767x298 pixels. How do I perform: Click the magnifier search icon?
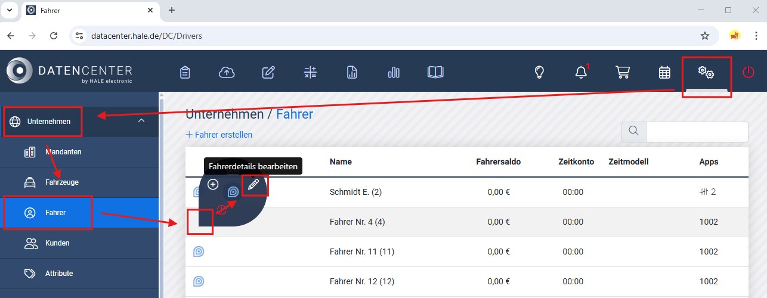click(x=634, y=131)
